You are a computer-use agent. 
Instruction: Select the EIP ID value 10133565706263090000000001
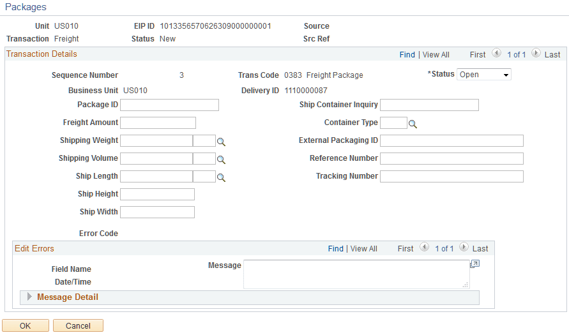[216, 26]
